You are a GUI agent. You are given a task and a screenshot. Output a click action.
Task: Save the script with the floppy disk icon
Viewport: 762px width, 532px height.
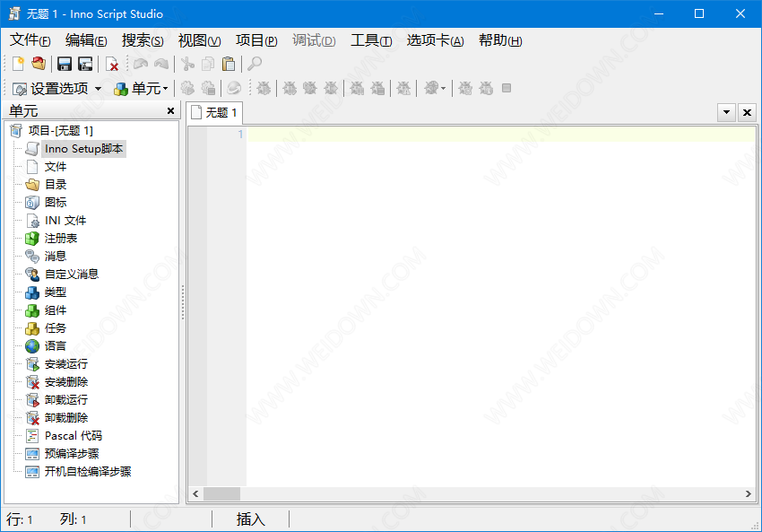click(65, 64)
